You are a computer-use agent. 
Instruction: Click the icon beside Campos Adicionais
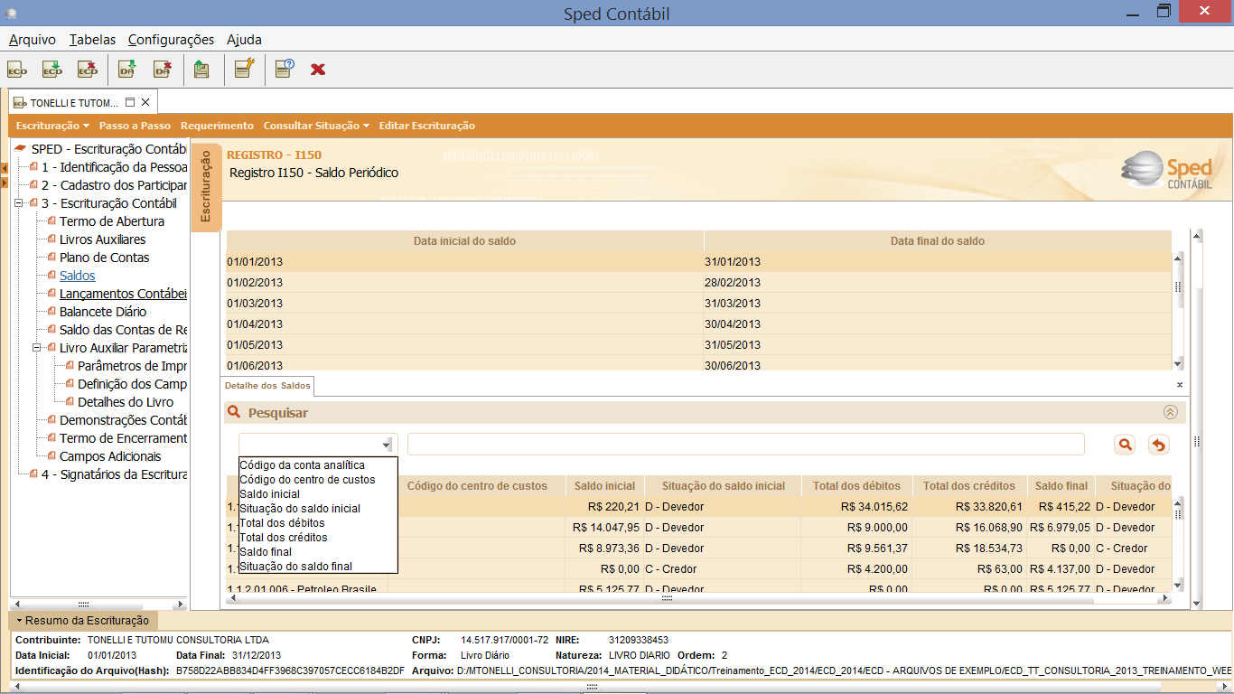(51, 456)
